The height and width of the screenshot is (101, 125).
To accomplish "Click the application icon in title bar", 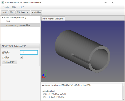I will (x=3, y=3).
